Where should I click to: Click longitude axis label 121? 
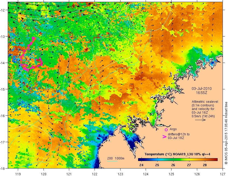(69, 174)
